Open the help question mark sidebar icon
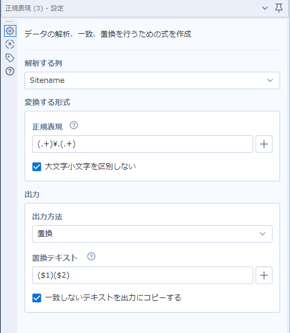The image size is (290, 333). [x=10, y=71]
